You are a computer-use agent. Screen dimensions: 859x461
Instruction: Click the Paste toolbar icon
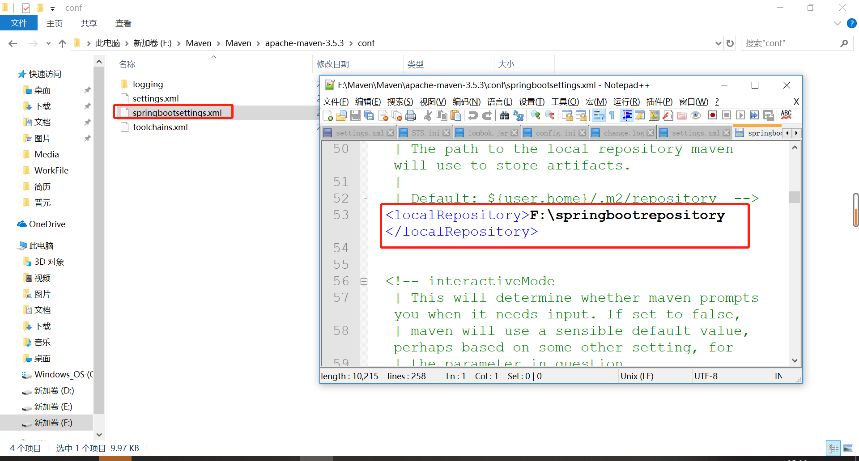(x=456, y=116)
